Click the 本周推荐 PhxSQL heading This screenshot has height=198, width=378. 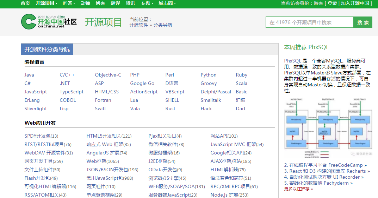tap(306, 47)
